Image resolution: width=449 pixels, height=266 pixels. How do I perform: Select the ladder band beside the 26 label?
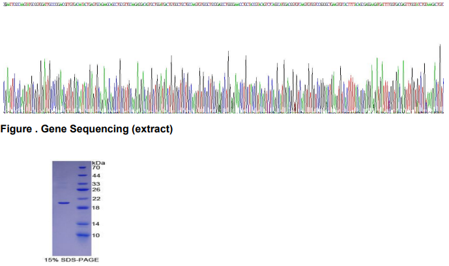coord(81,190)
